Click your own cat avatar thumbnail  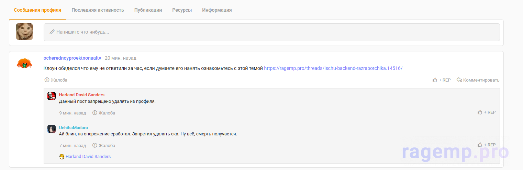coord(24,32)
